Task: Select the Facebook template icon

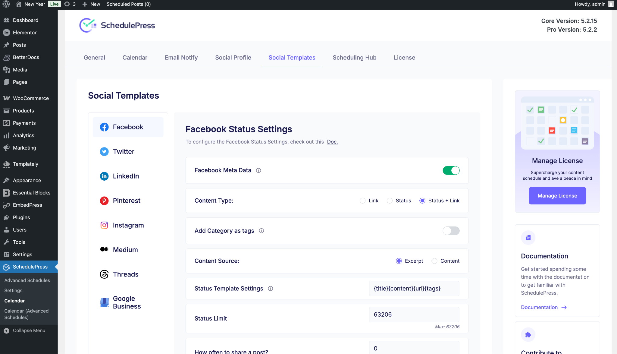Action: click(104, 127)
